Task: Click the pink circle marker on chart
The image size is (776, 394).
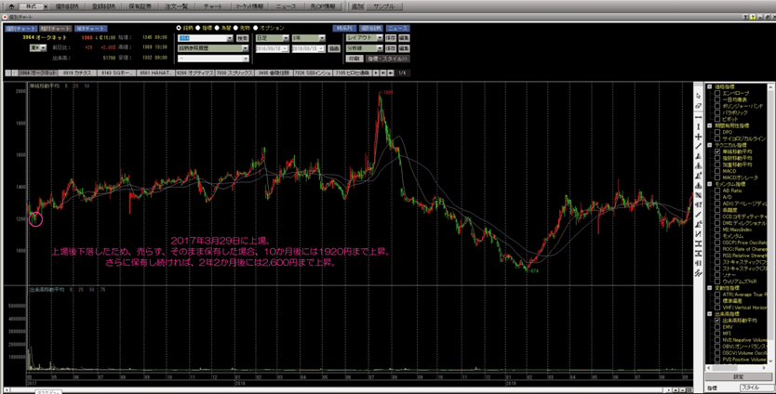Action: (36, 218)
